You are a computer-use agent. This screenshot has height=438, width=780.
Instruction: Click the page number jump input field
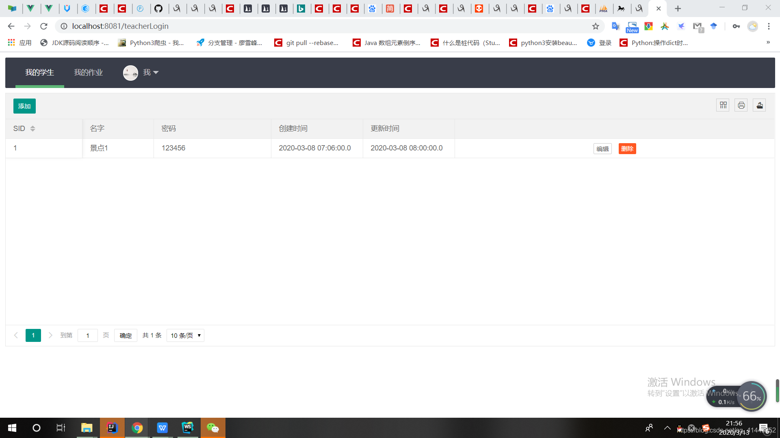[87, 335]
